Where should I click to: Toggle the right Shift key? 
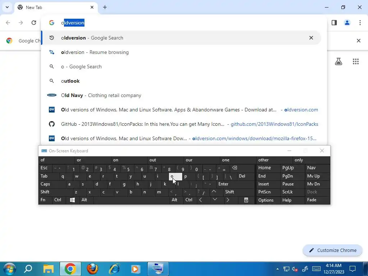[x=239, y=192]
